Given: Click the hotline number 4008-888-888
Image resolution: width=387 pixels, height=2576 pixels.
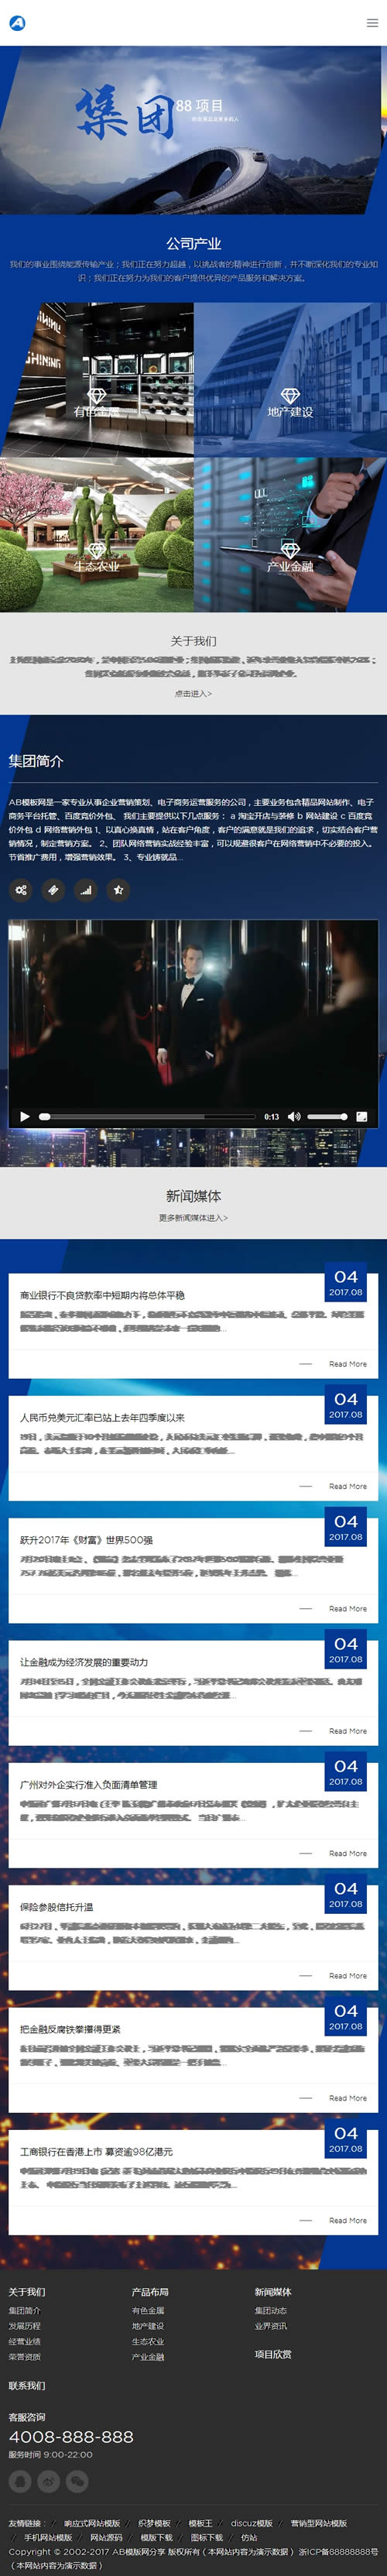Looking at the screenshot, I should (71, 2437).
